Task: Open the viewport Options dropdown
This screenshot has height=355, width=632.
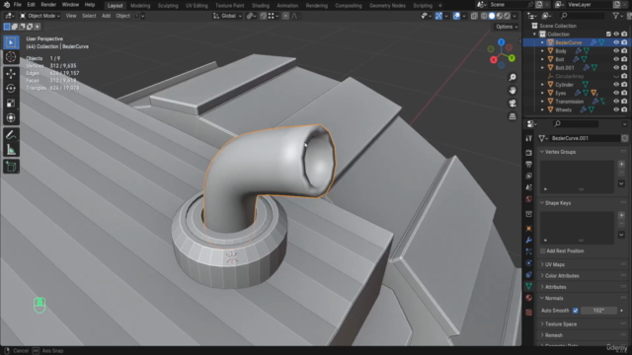Action: (507, 27)
